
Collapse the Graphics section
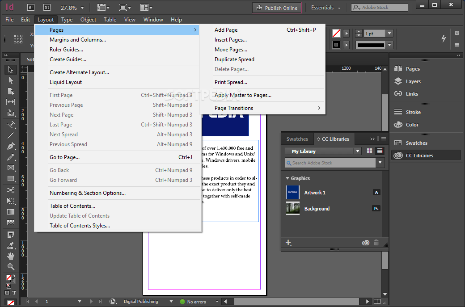pos(287,178)
